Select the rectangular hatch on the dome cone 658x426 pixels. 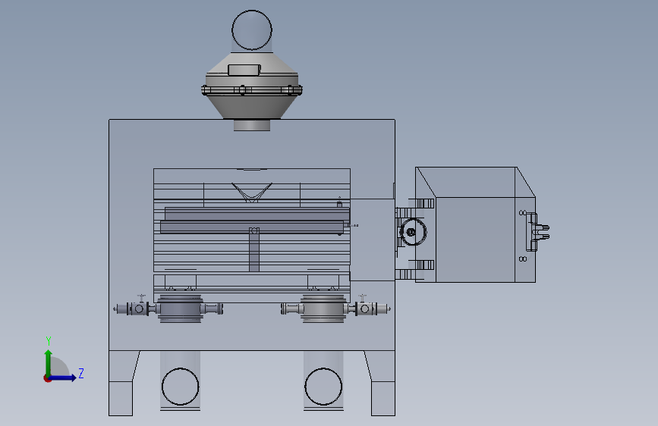pyautogui.click(x=244, y=70)
